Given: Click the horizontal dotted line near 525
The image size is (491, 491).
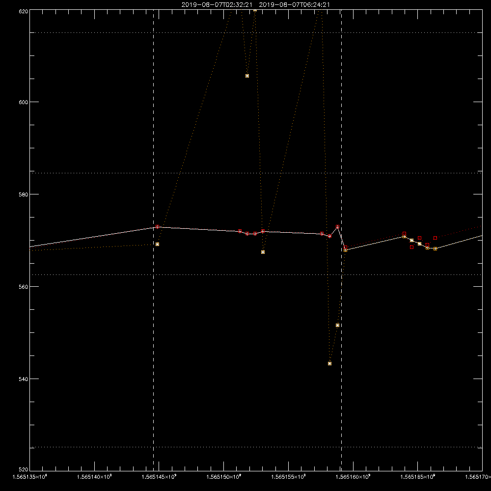Looking at the screenshot, I should [x=256, y=447].
